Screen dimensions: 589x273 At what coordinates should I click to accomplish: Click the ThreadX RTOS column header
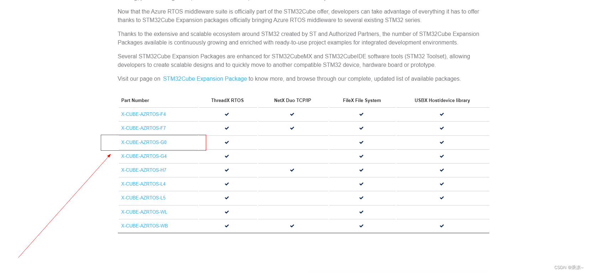[228, 100]
